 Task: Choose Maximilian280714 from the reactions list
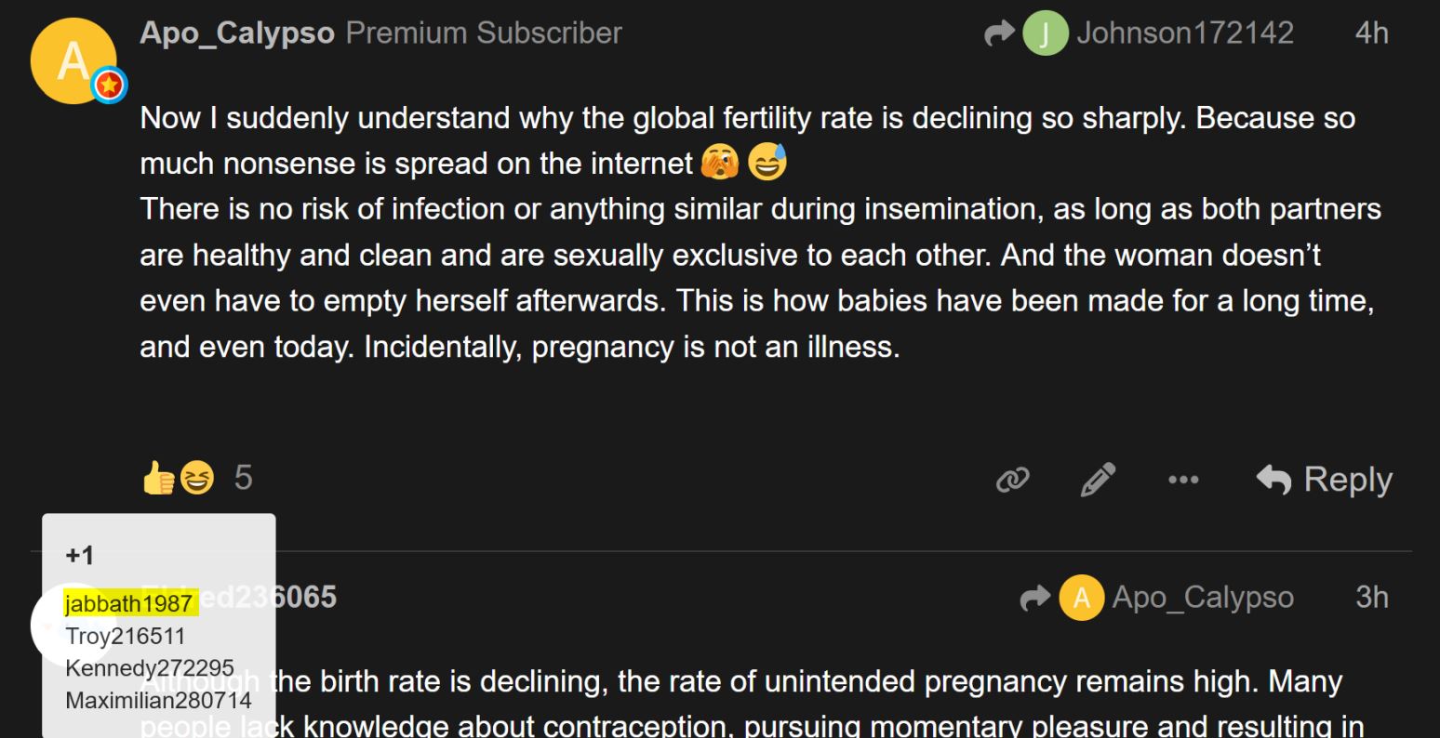(x=158, y=699)
